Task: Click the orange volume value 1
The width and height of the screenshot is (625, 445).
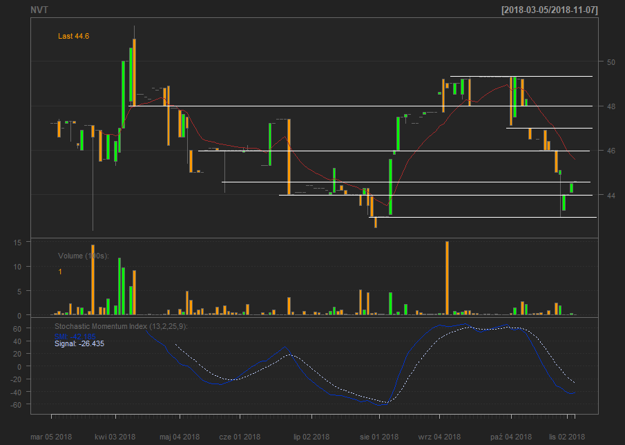Action: [x=60, y=272]
